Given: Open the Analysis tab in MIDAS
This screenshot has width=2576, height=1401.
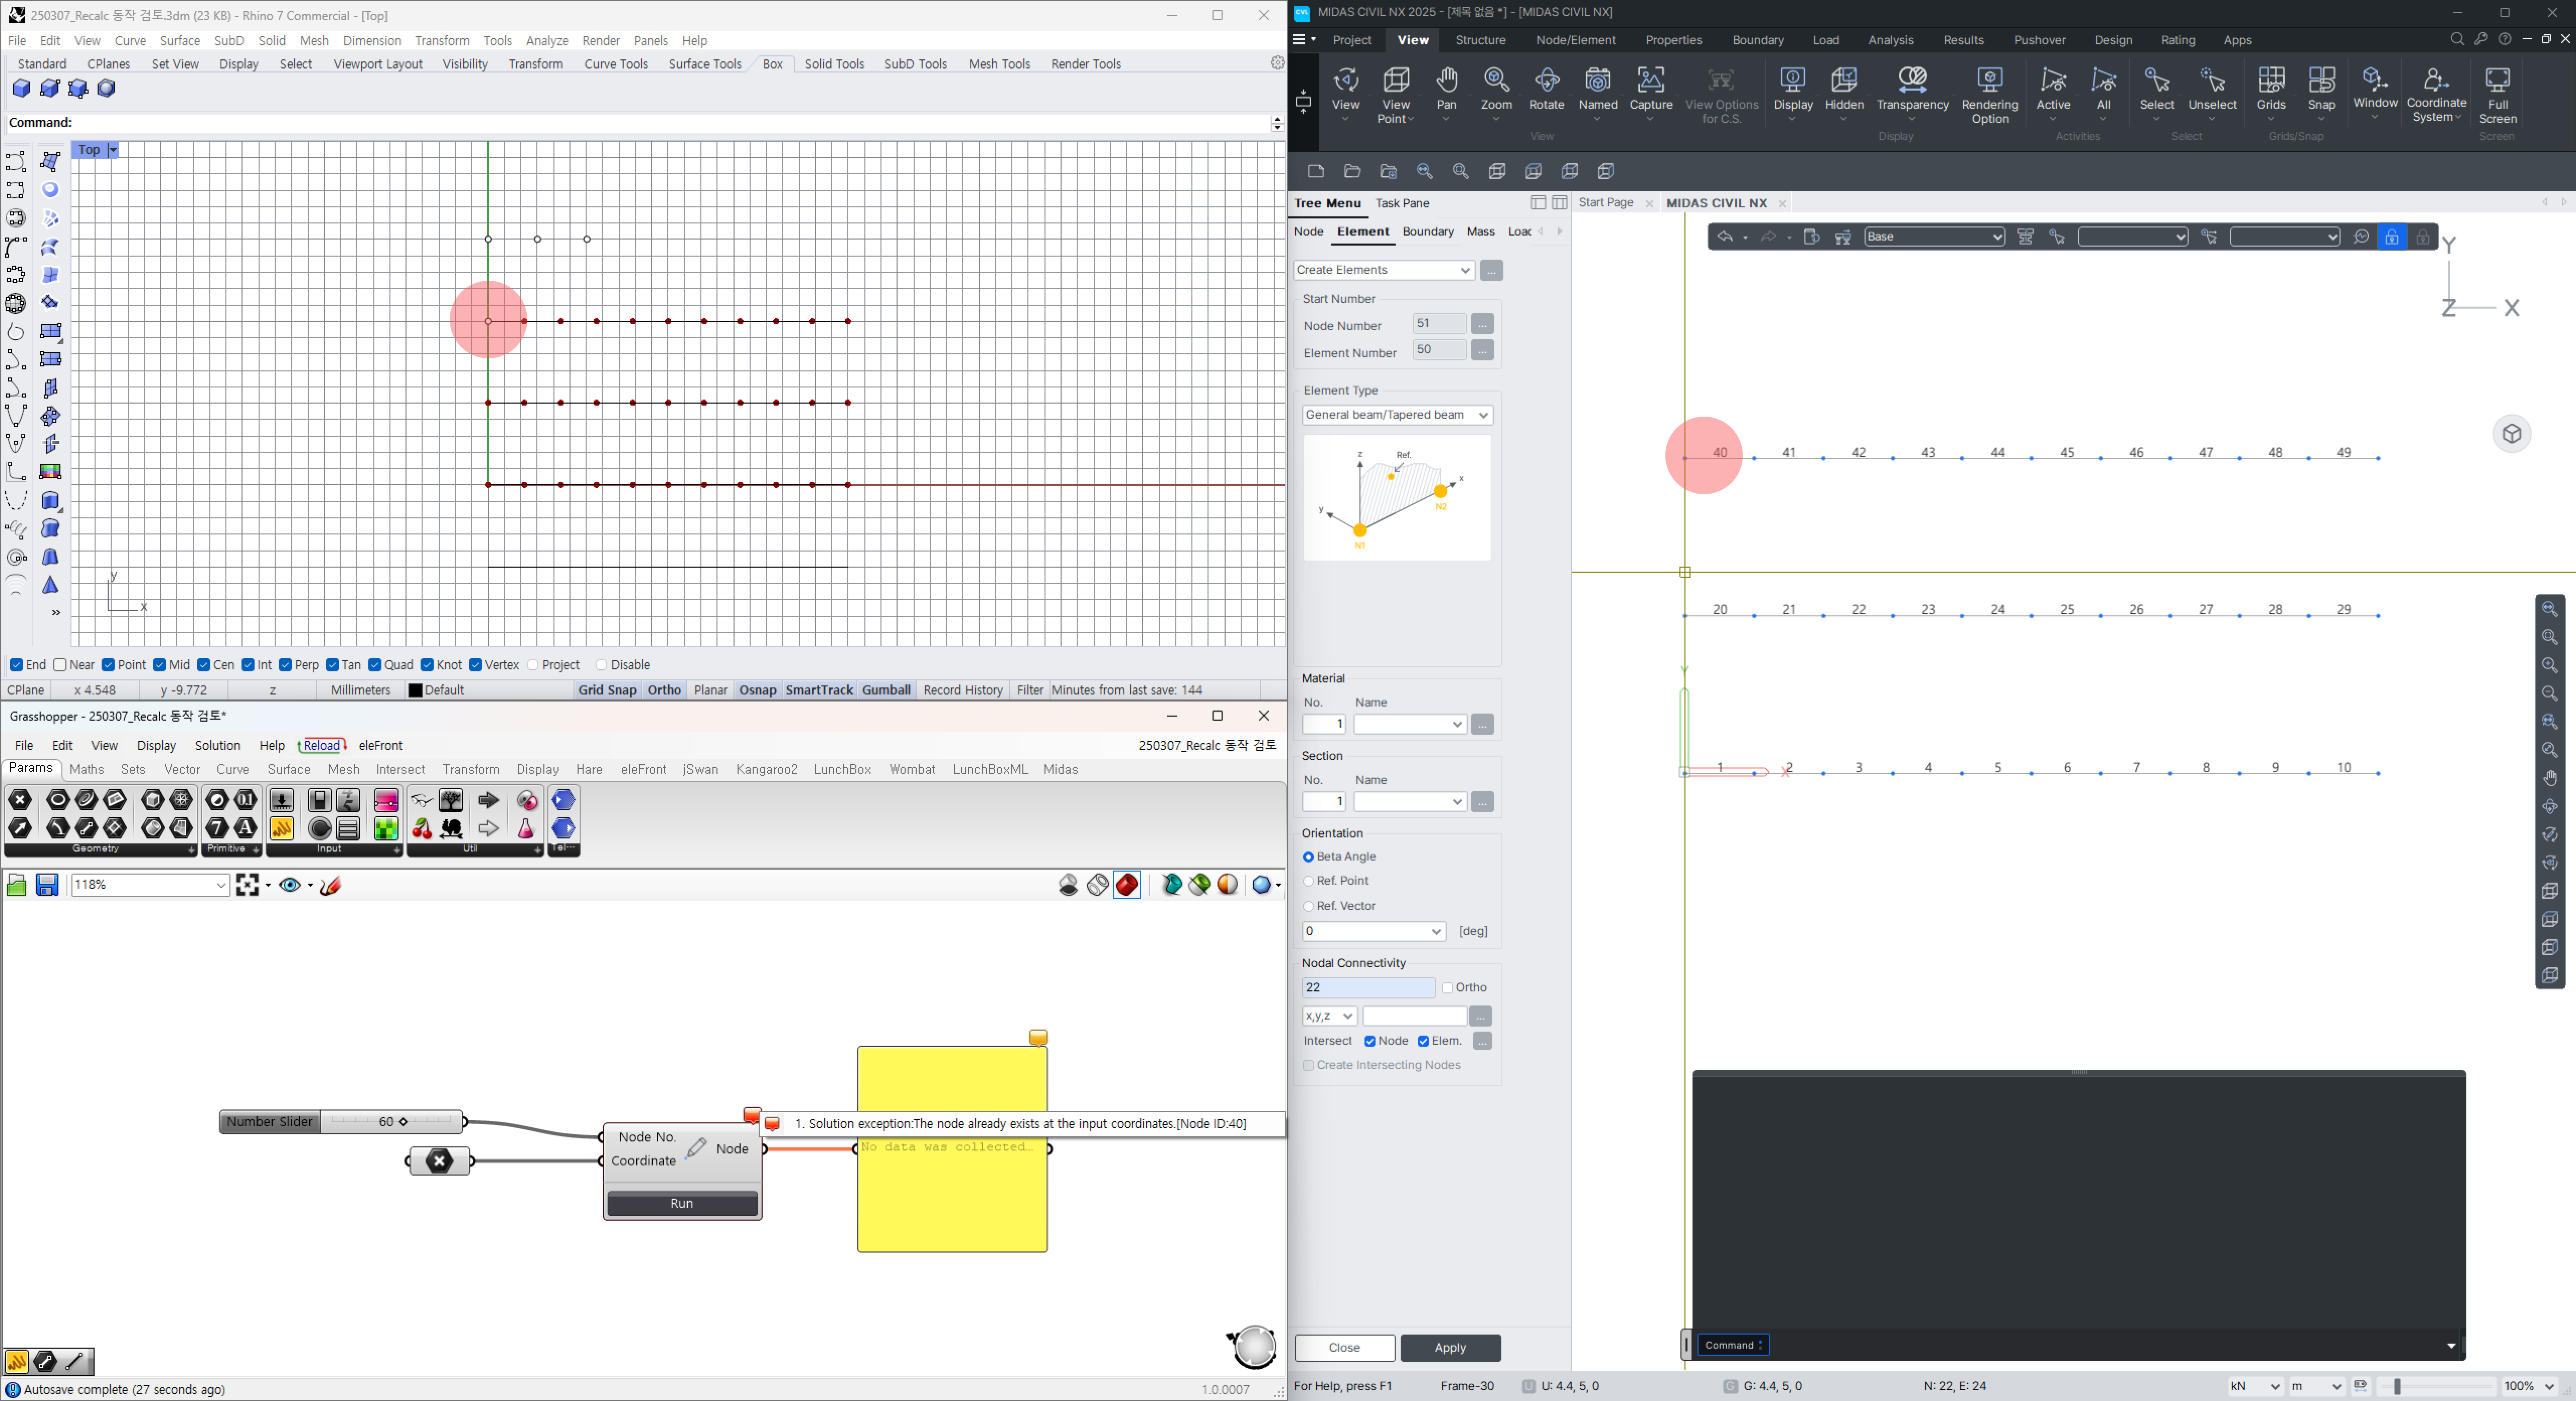Looking at the screenshot, I should (1890, 40).
